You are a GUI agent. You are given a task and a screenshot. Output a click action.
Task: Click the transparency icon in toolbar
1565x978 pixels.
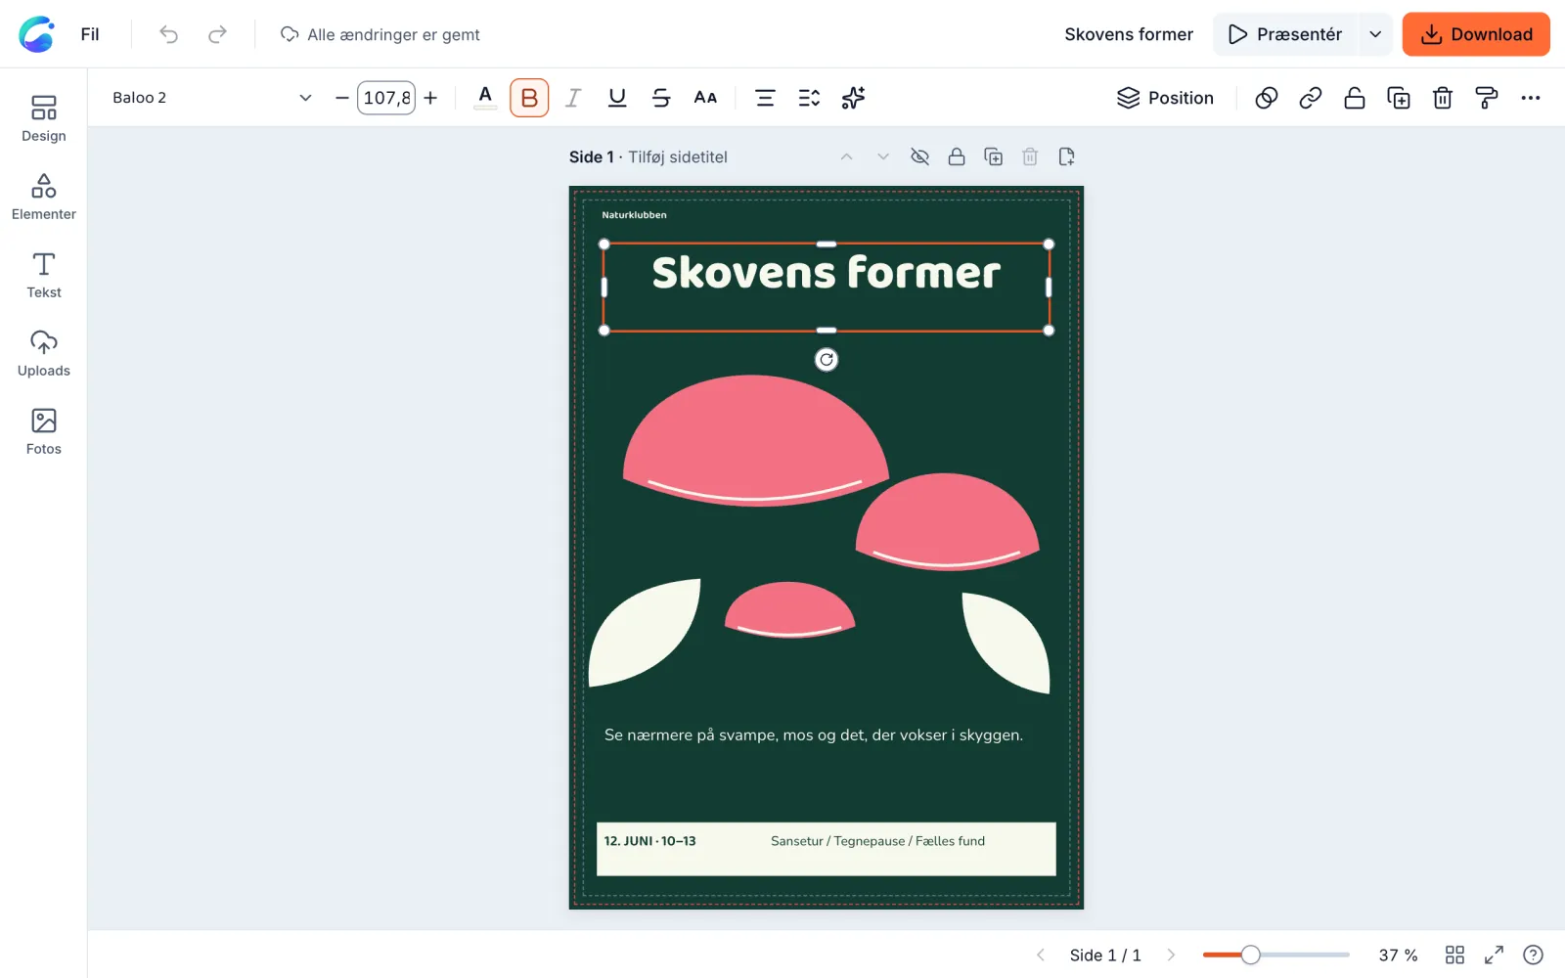(x=1267, y=98)
